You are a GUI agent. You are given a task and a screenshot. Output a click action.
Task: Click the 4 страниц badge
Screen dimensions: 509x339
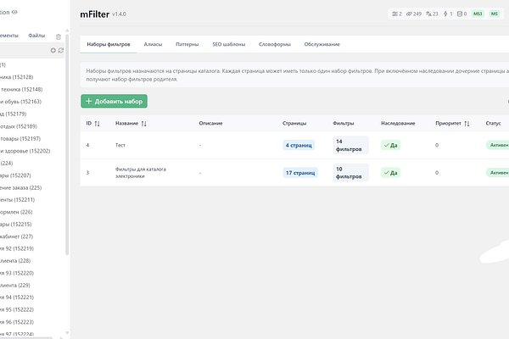point(299,145)
